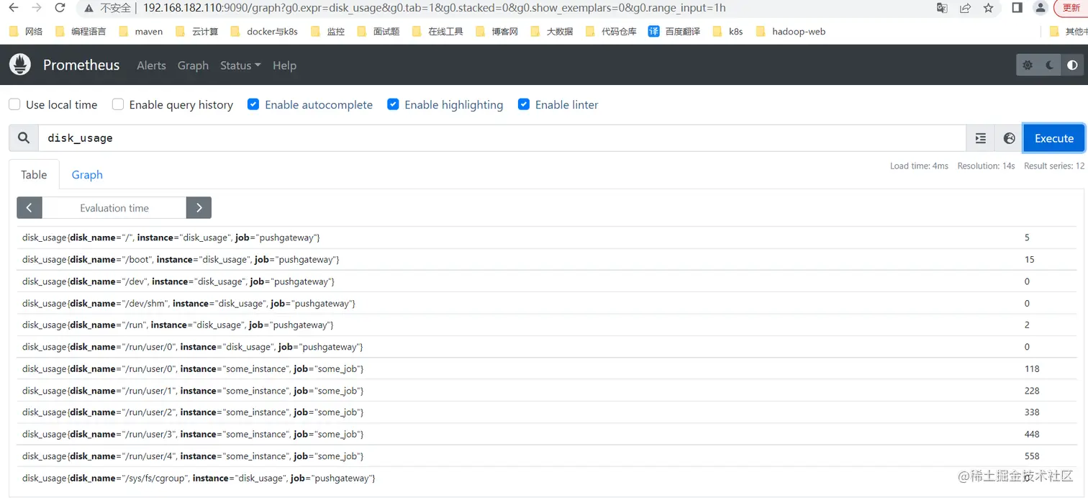Screen dimensions: 1088x498
Task: Select the disk_name="/boot" result row
Action: [547, 259]
